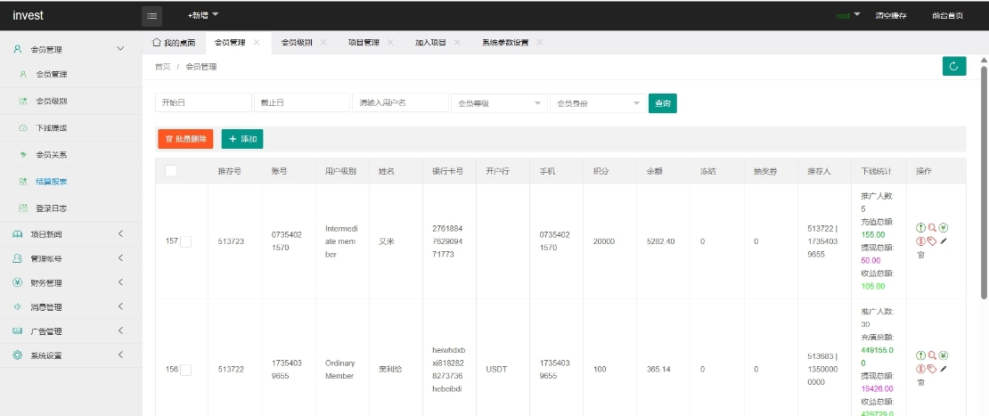Click the red dollar icon for member 156
The width and height of the screenshot is (989, 416).
coord(921,368)
